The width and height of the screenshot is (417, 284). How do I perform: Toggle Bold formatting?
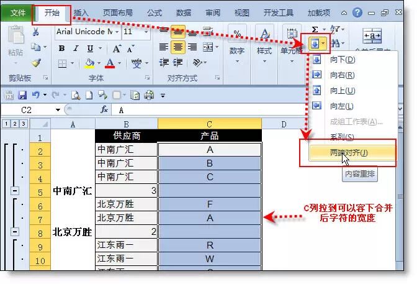61,48
